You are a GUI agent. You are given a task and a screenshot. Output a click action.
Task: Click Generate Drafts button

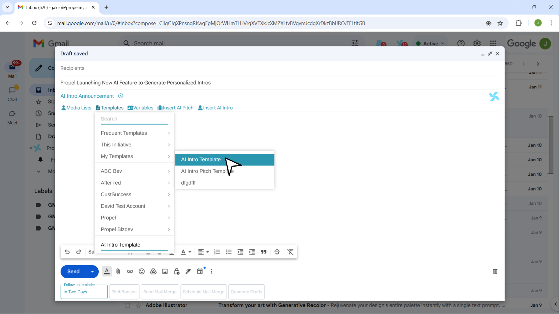(247, 292)
